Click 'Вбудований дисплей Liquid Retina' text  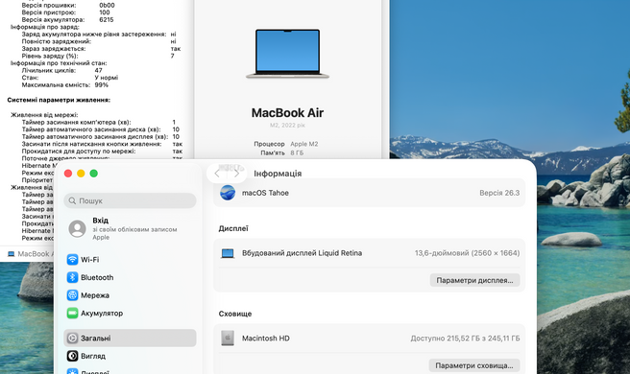[302, 253]
